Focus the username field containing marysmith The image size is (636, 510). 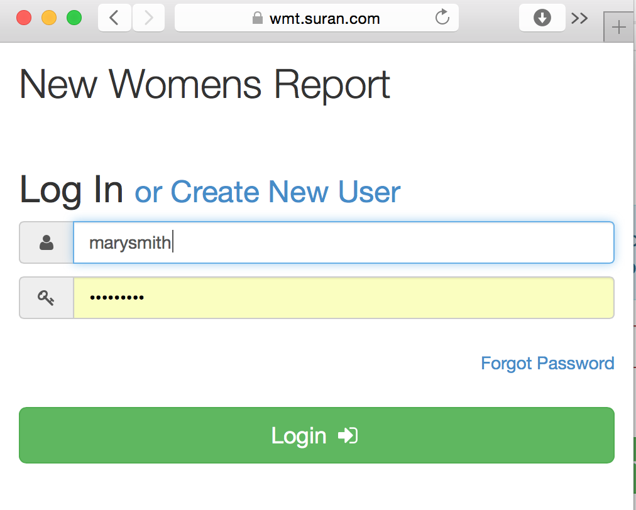click(343, 242)
